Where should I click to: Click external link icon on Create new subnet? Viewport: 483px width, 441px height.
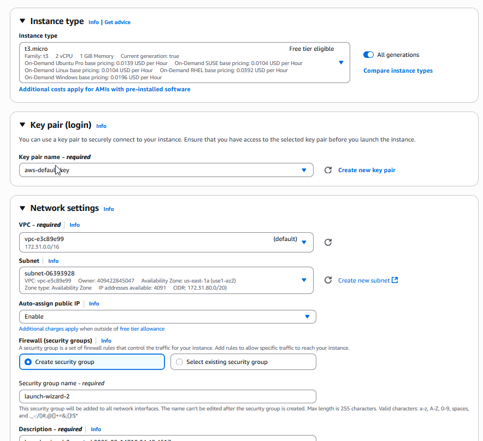point(394,280)
